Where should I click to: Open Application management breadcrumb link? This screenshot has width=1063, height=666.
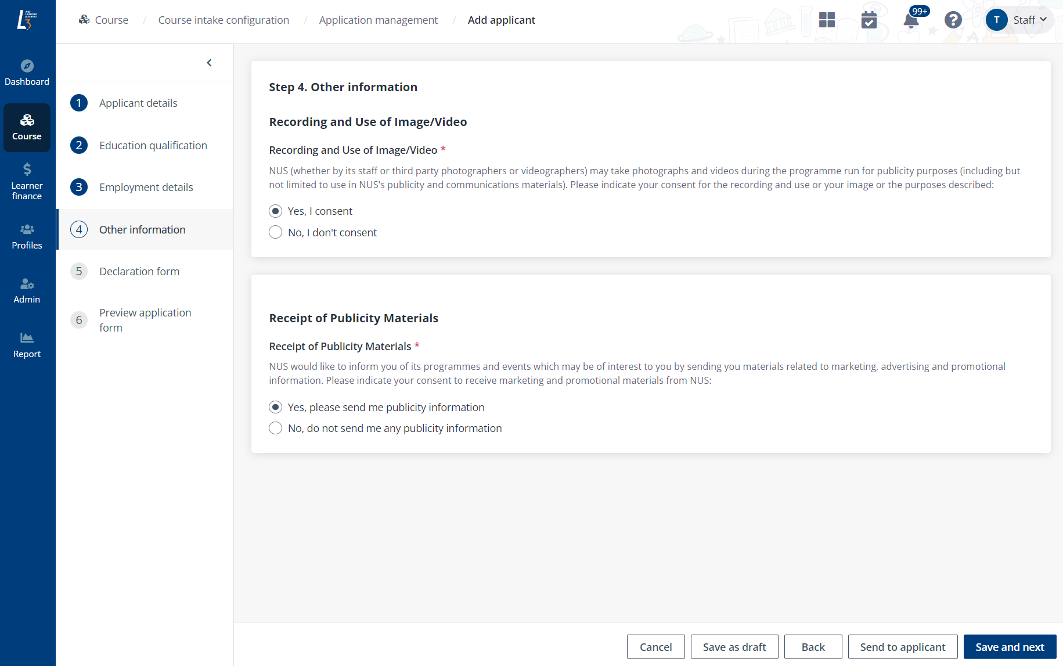[378, 20]
